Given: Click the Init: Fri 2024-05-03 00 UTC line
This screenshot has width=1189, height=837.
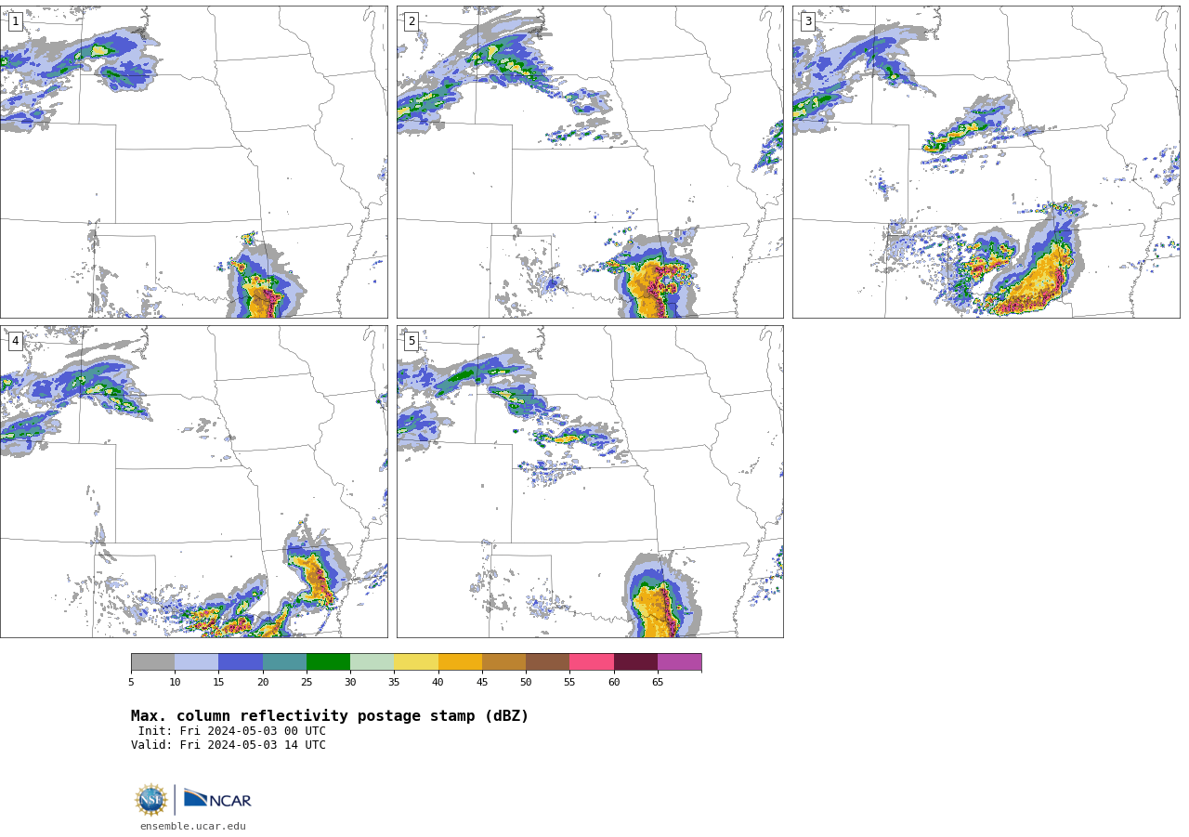Looking at the screenshot, I should pyautogui.click(x=231, y=731).
